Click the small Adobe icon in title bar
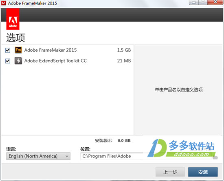Image resolution: width=224 pixels, height=181 pixels. pyautogui.click(x=4, y=3)
